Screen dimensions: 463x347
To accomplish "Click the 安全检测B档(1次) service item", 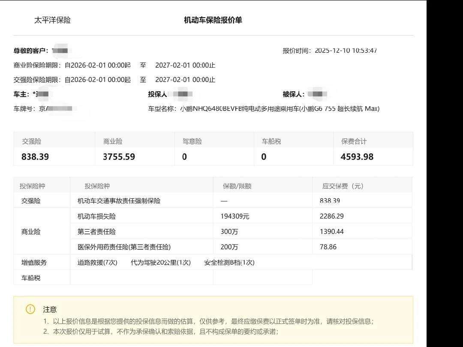I will (229, 263).
